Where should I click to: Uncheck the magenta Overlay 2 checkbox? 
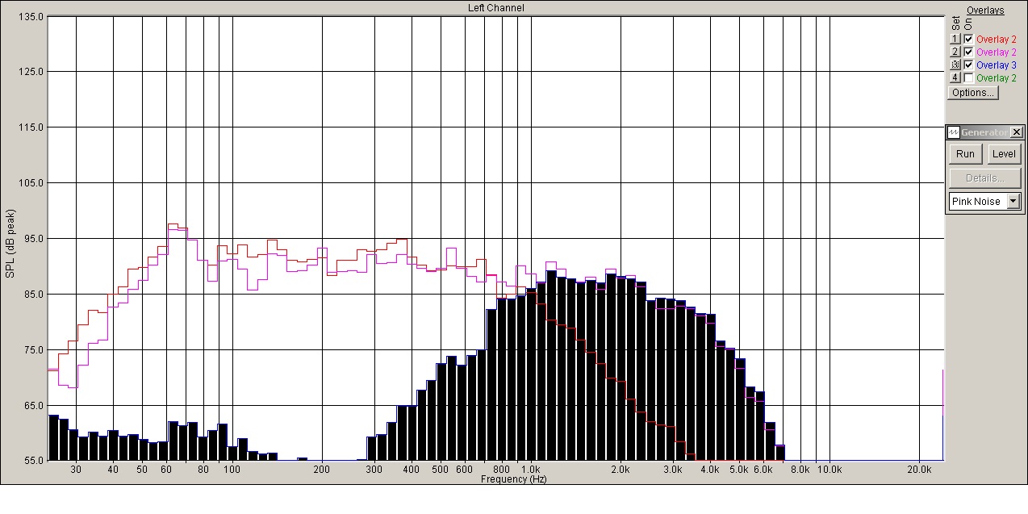tap(968, 52)
